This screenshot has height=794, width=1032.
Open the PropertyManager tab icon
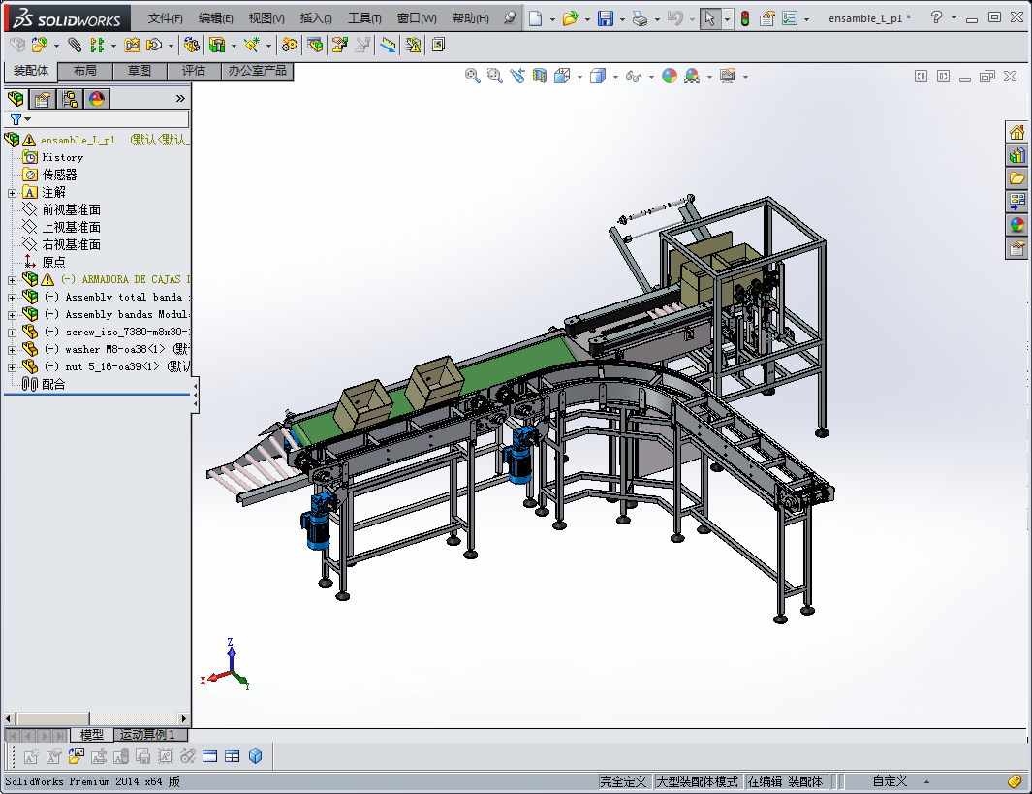coord(42,99)
